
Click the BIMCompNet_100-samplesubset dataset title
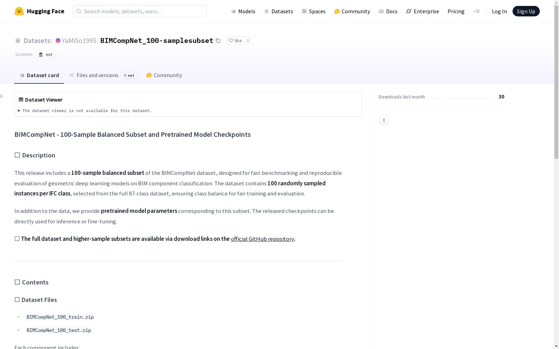(157, 40)
